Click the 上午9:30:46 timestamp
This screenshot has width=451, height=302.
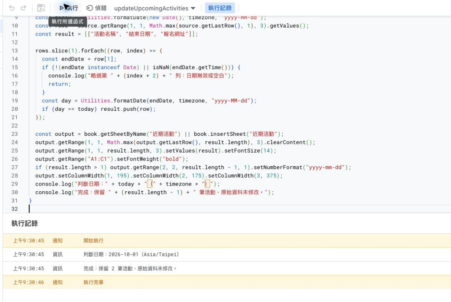coord(29,282)
